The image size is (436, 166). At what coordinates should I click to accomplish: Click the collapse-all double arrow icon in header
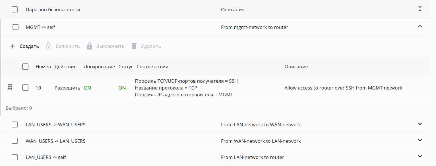[420, 9]
